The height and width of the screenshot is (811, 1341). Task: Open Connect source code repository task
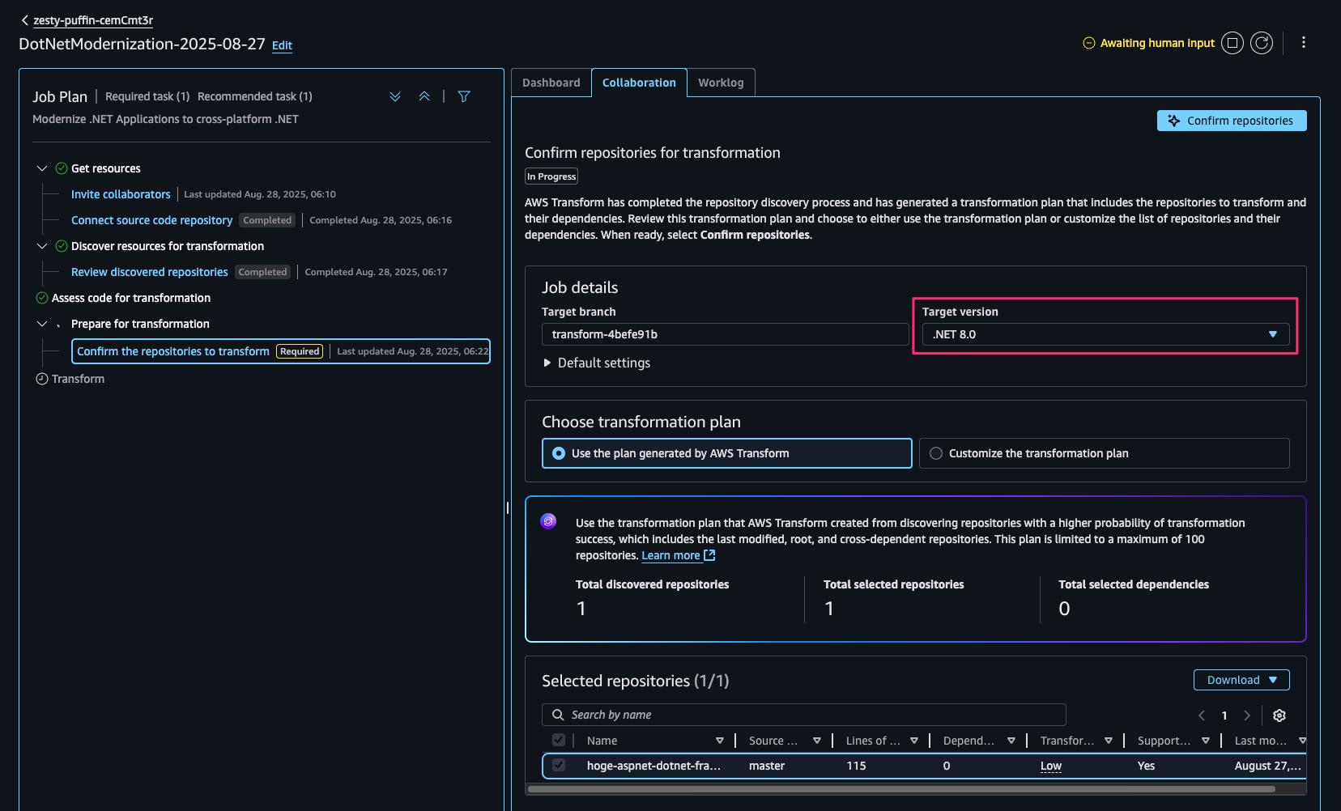pos(151,220)
